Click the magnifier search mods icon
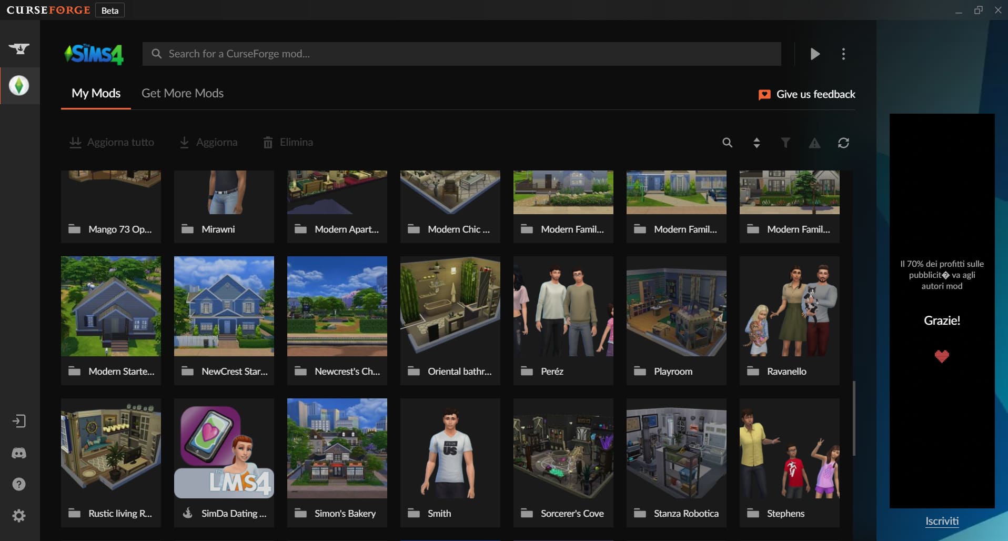The image size is (1008, 541). coord(727,143)
